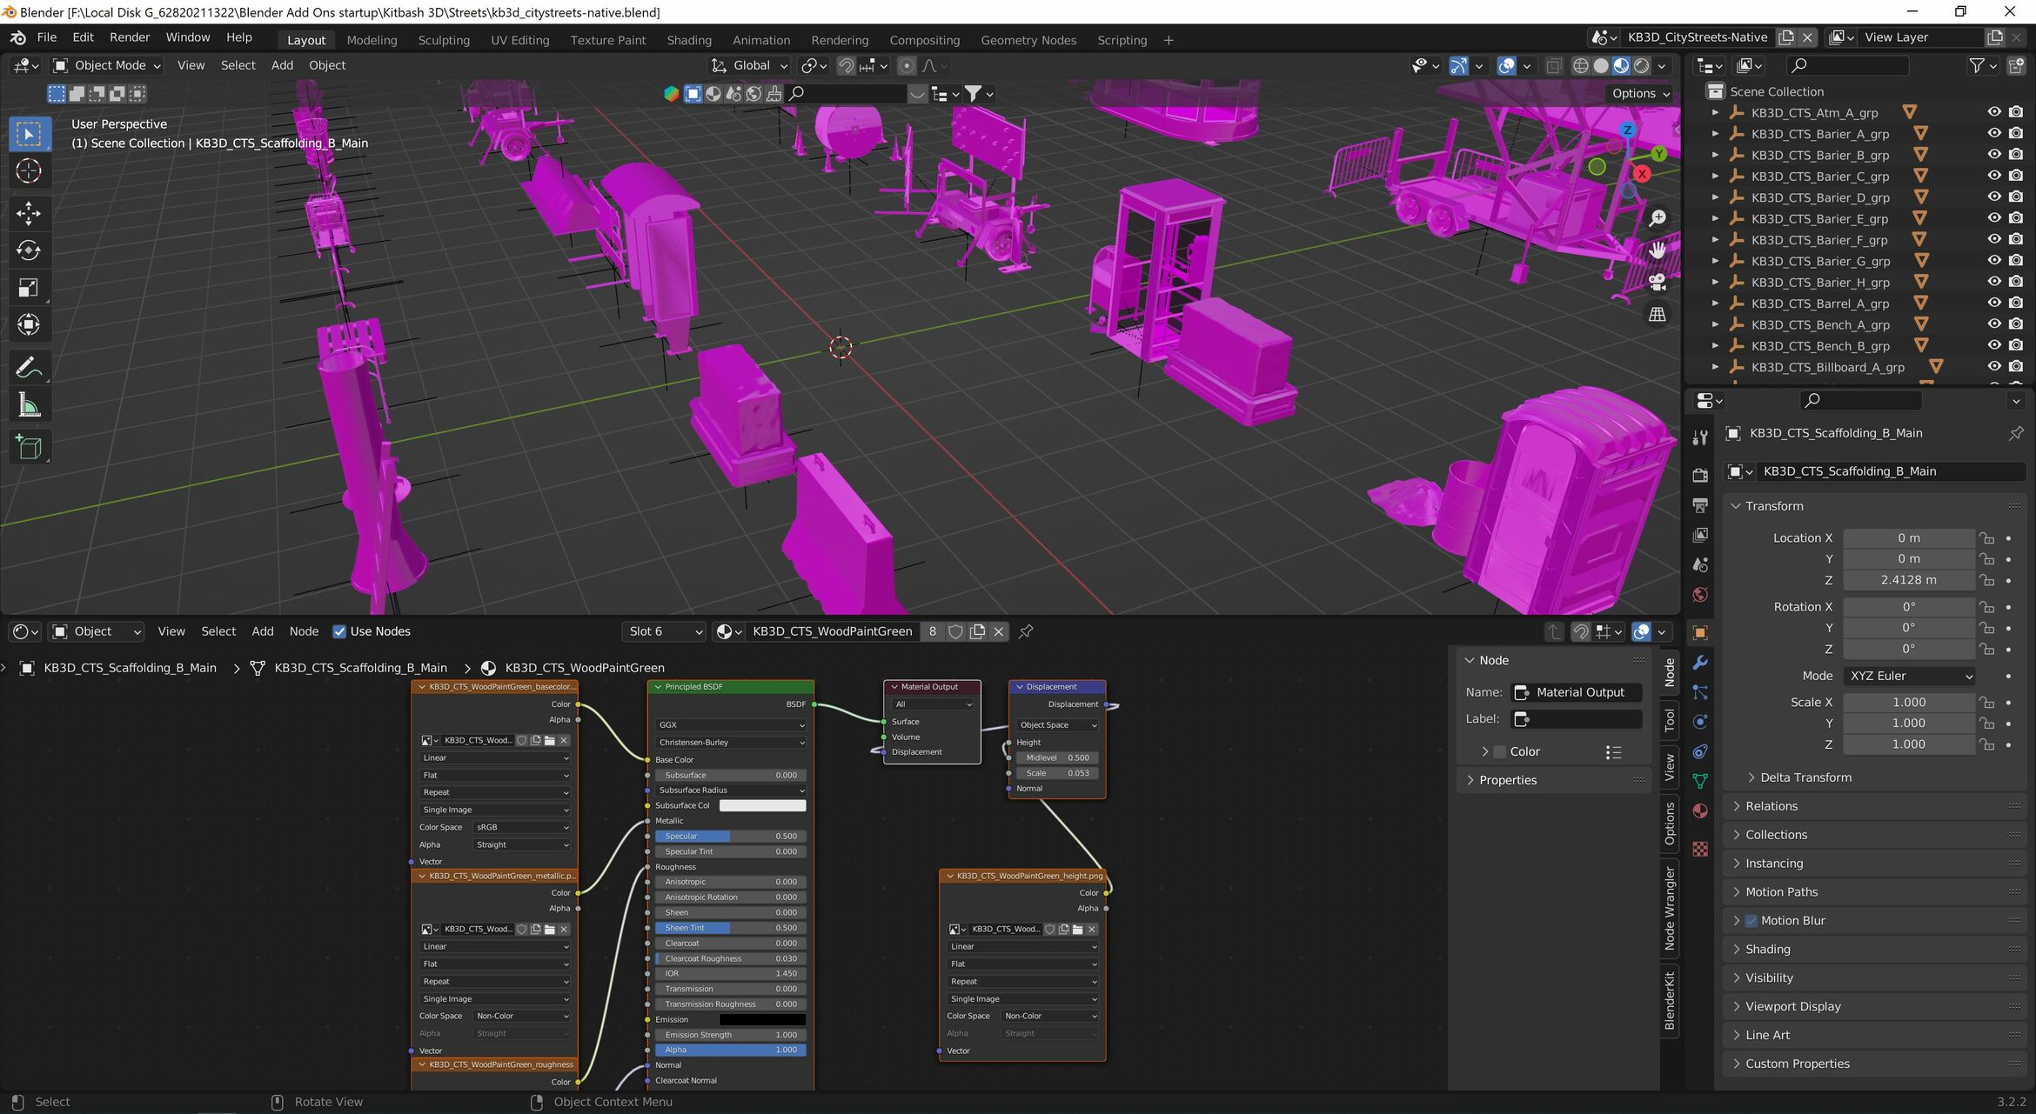The height and width of the screenshot is (1114, 2036).
Task: Expand the Relations panel
Action: point(1771,806)
